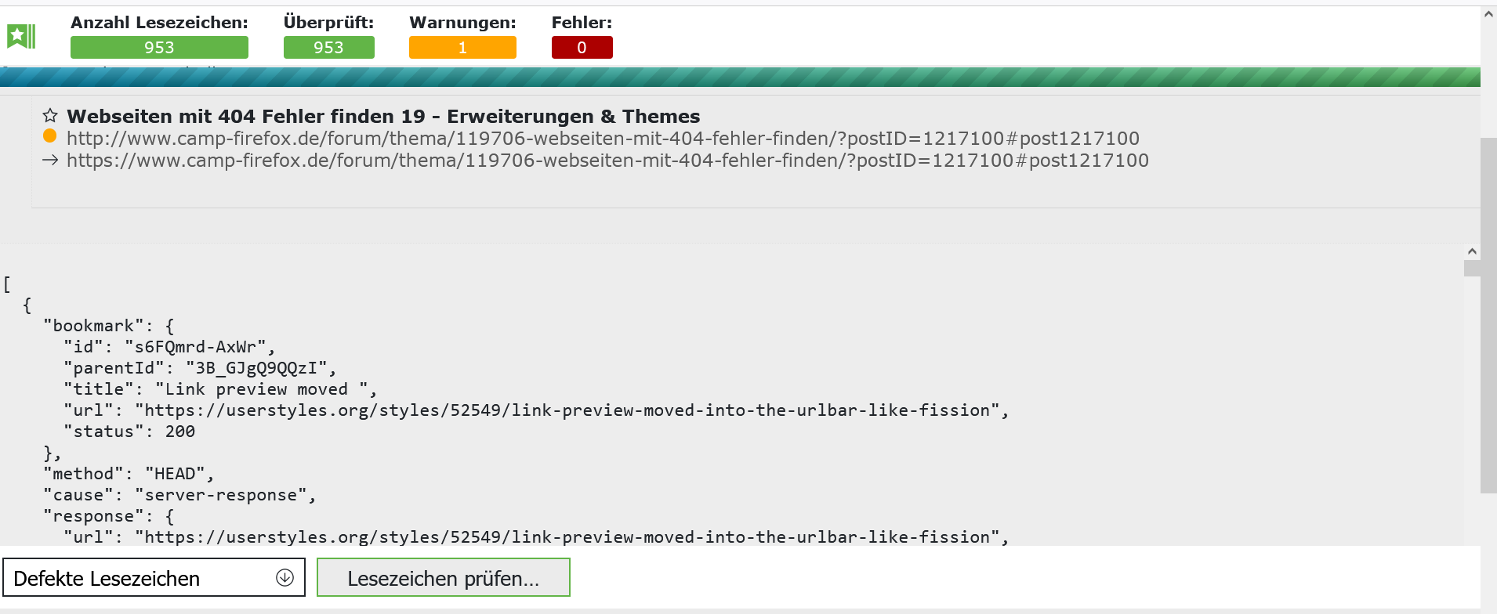Click the striped bookmark check progress bar

740,77
